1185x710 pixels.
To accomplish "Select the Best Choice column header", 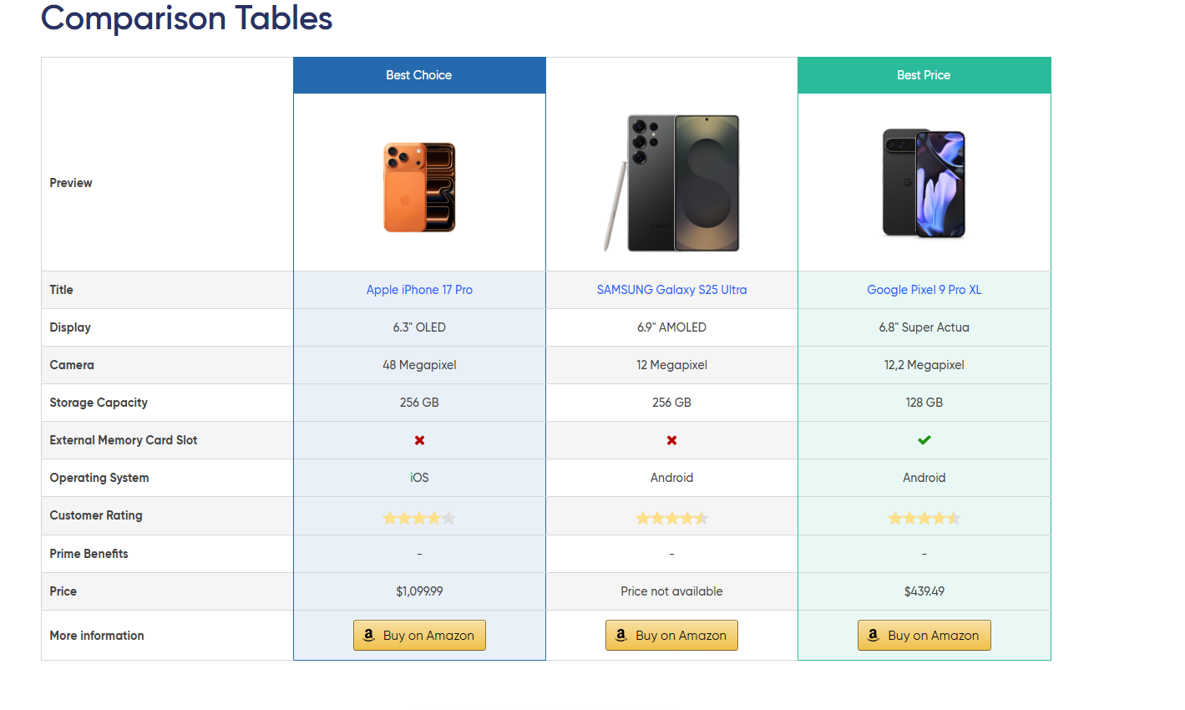I will click(419, 75).
